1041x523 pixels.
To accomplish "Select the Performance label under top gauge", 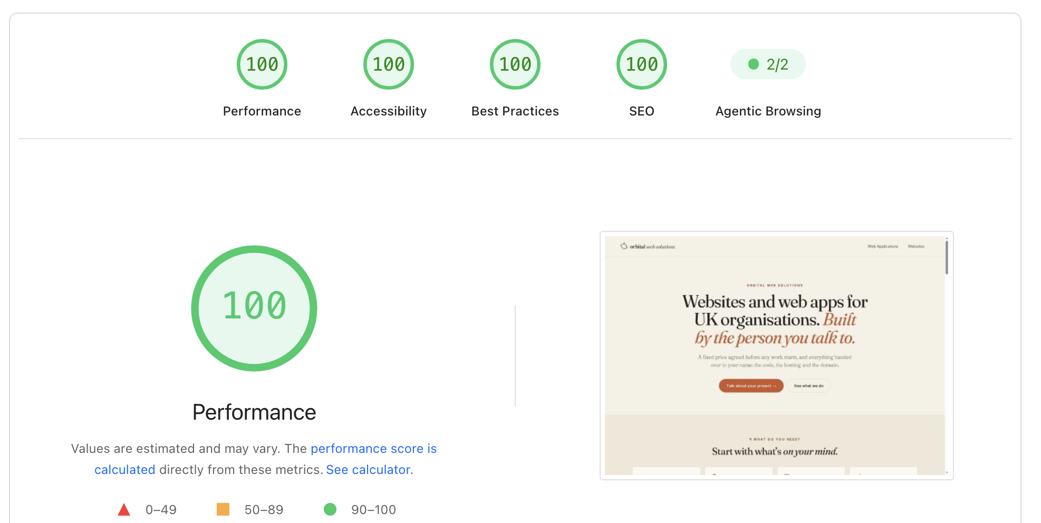I will pos(262,111).
